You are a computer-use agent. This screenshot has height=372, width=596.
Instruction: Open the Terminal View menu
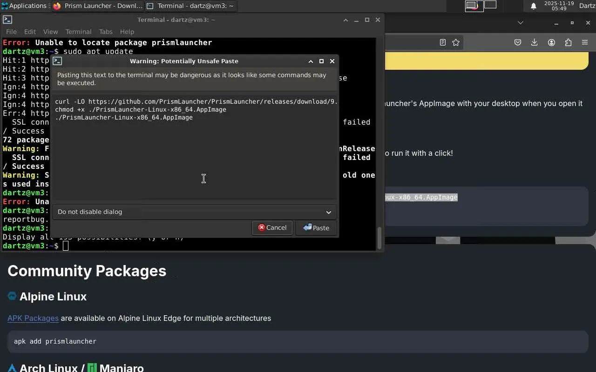(x=50, y=32)
